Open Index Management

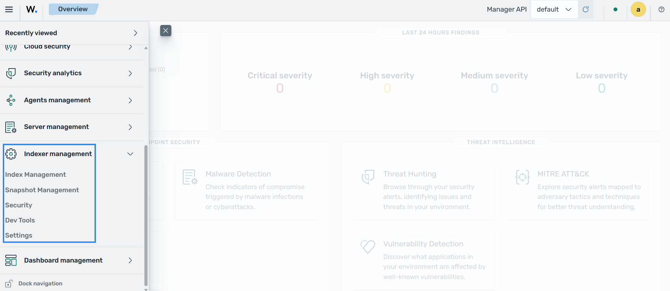point(35,175)
